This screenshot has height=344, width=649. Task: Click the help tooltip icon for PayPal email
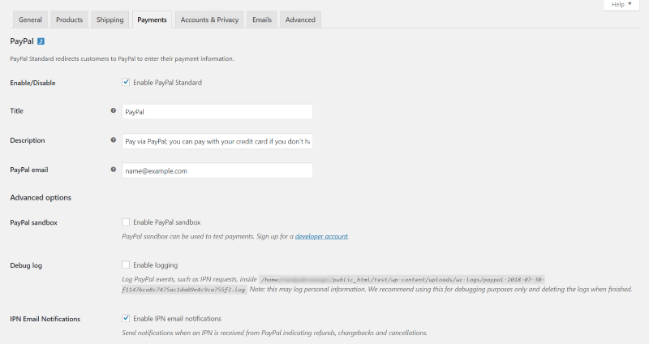pos(113,170)
